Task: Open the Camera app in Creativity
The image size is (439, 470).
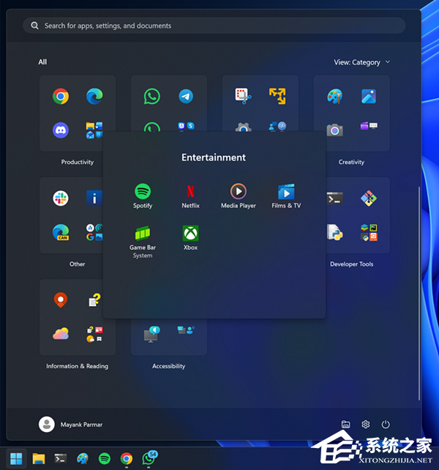Action: (x=334, y=130)
